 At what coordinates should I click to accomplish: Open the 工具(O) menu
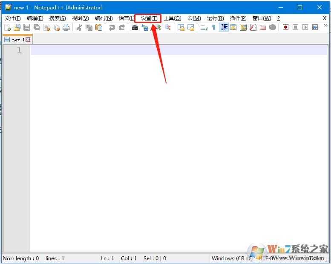(173, 18)
